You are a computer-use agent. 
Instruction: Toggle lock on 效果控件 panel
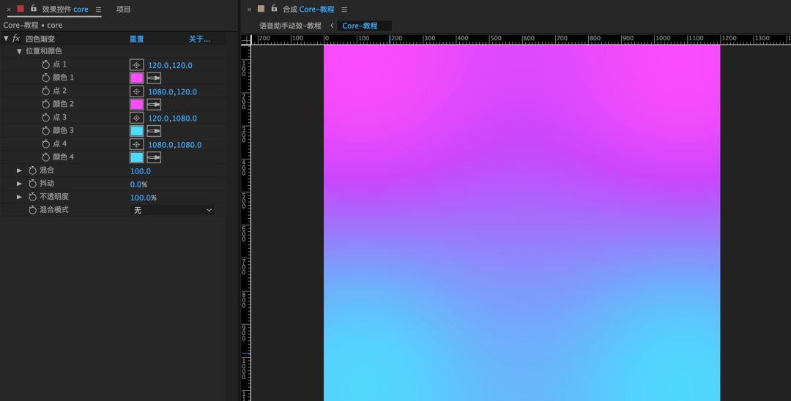click(33, 9)
